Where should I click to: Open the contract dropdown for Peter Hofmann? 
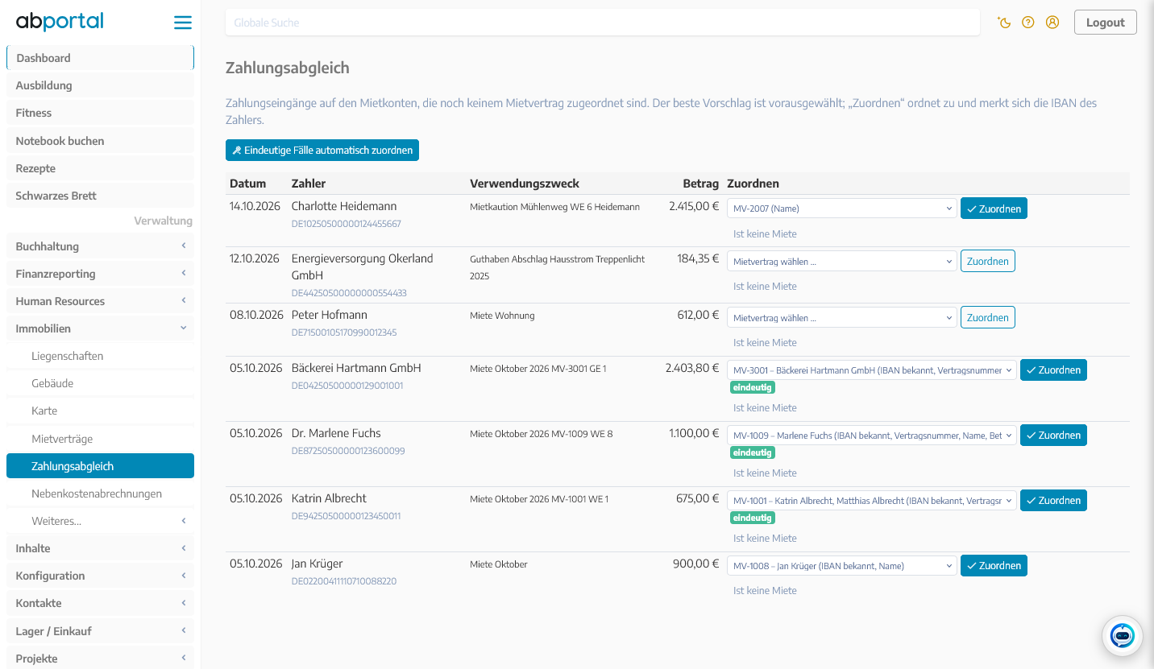coord(842,318)
